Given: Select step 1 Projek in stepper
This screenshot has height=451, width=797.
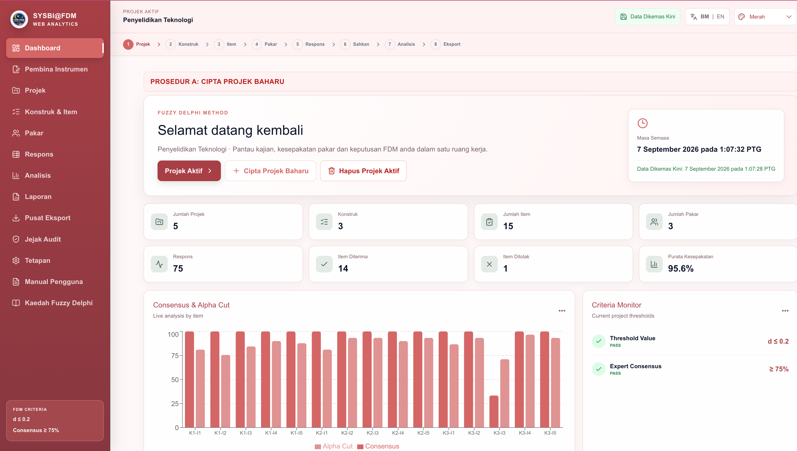Looking at the screenshot, I should [137, 44].
